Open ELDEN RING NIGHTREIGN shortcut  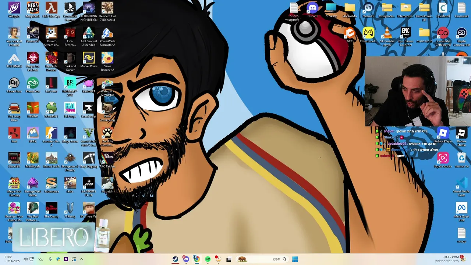click(89, 12)
